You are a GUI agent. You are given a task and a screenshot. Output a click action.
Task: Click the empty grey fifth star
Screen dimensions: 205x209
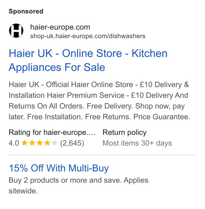[x=55, y=143]
